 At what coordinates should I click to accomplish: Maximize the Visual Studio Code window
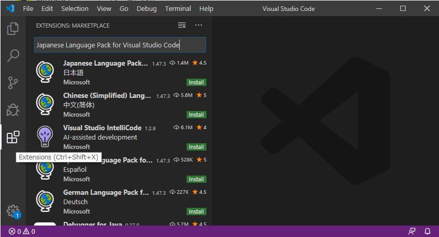pyautogui.click(x=403, y=8)
